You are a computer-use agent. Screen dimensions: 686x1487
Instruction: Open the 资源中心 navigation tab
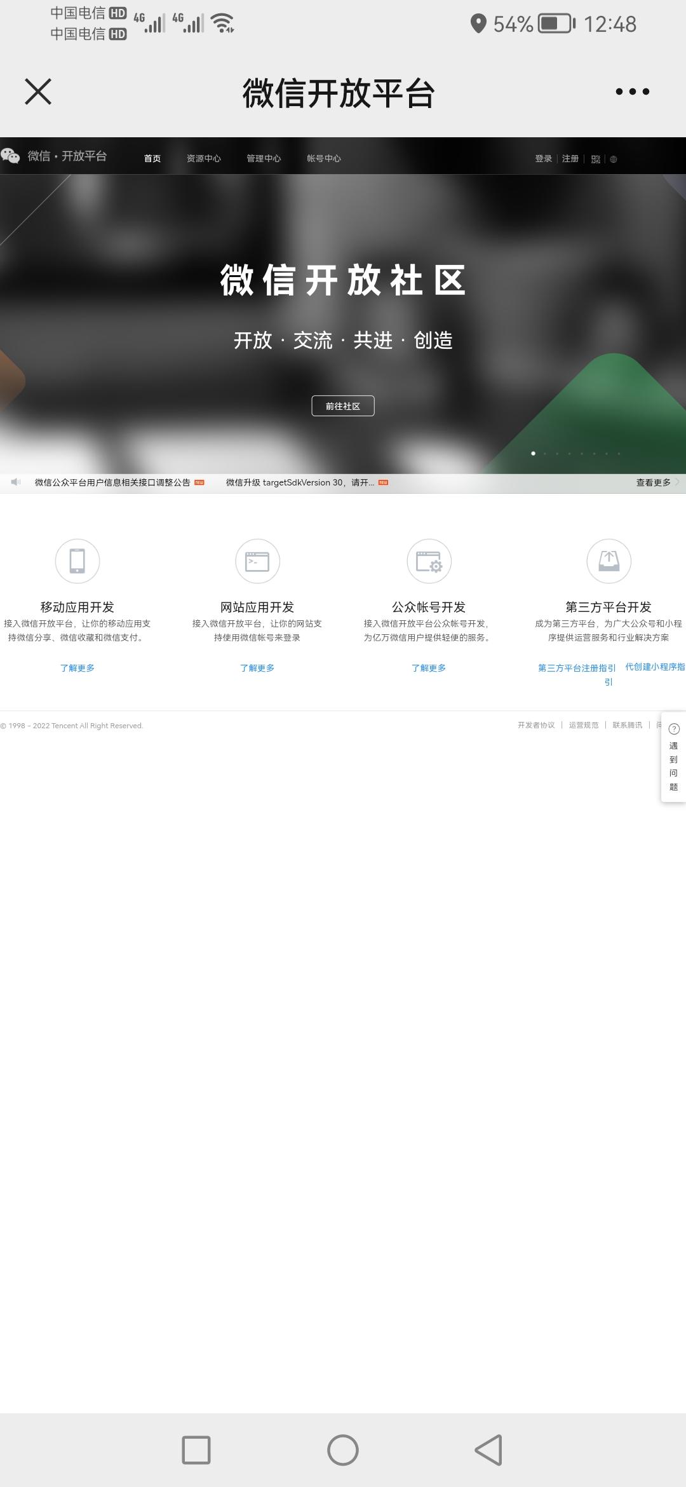(204, 158)
